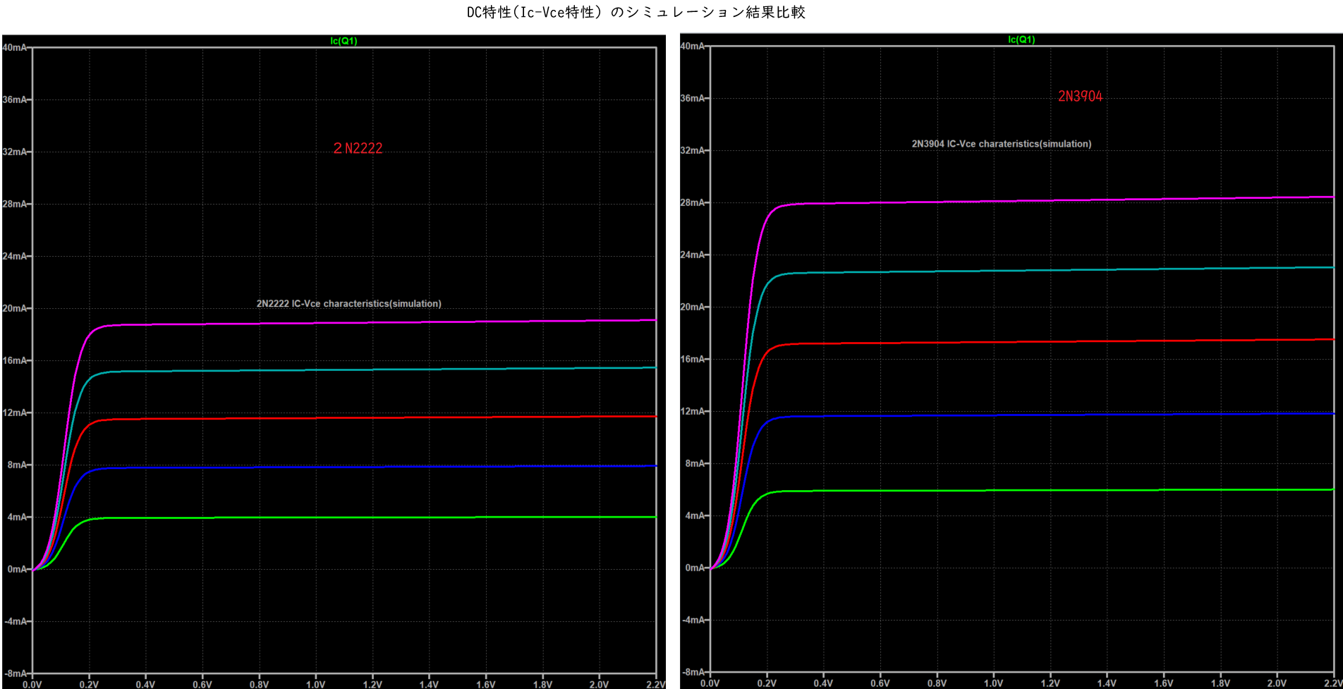
Task: Click 28mA axis label in 2N2222 plot
Action: 14,205
